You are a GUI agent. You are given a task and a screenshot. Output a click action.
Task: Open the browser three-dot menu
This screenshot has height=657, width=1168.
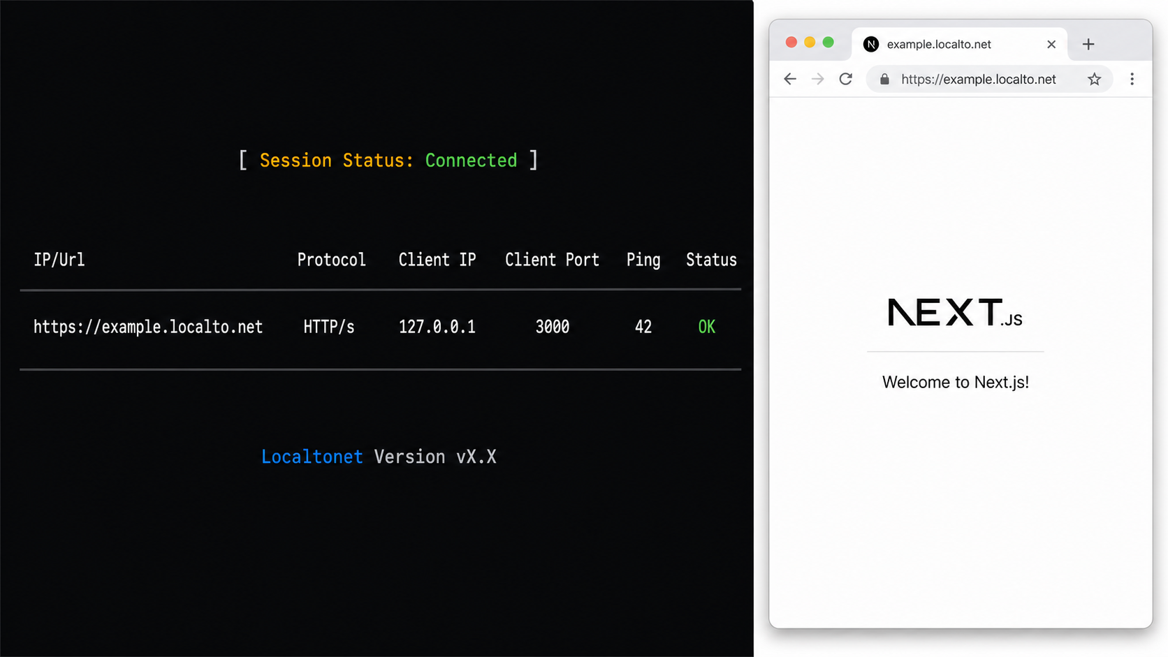click(x=1132, y=79)
